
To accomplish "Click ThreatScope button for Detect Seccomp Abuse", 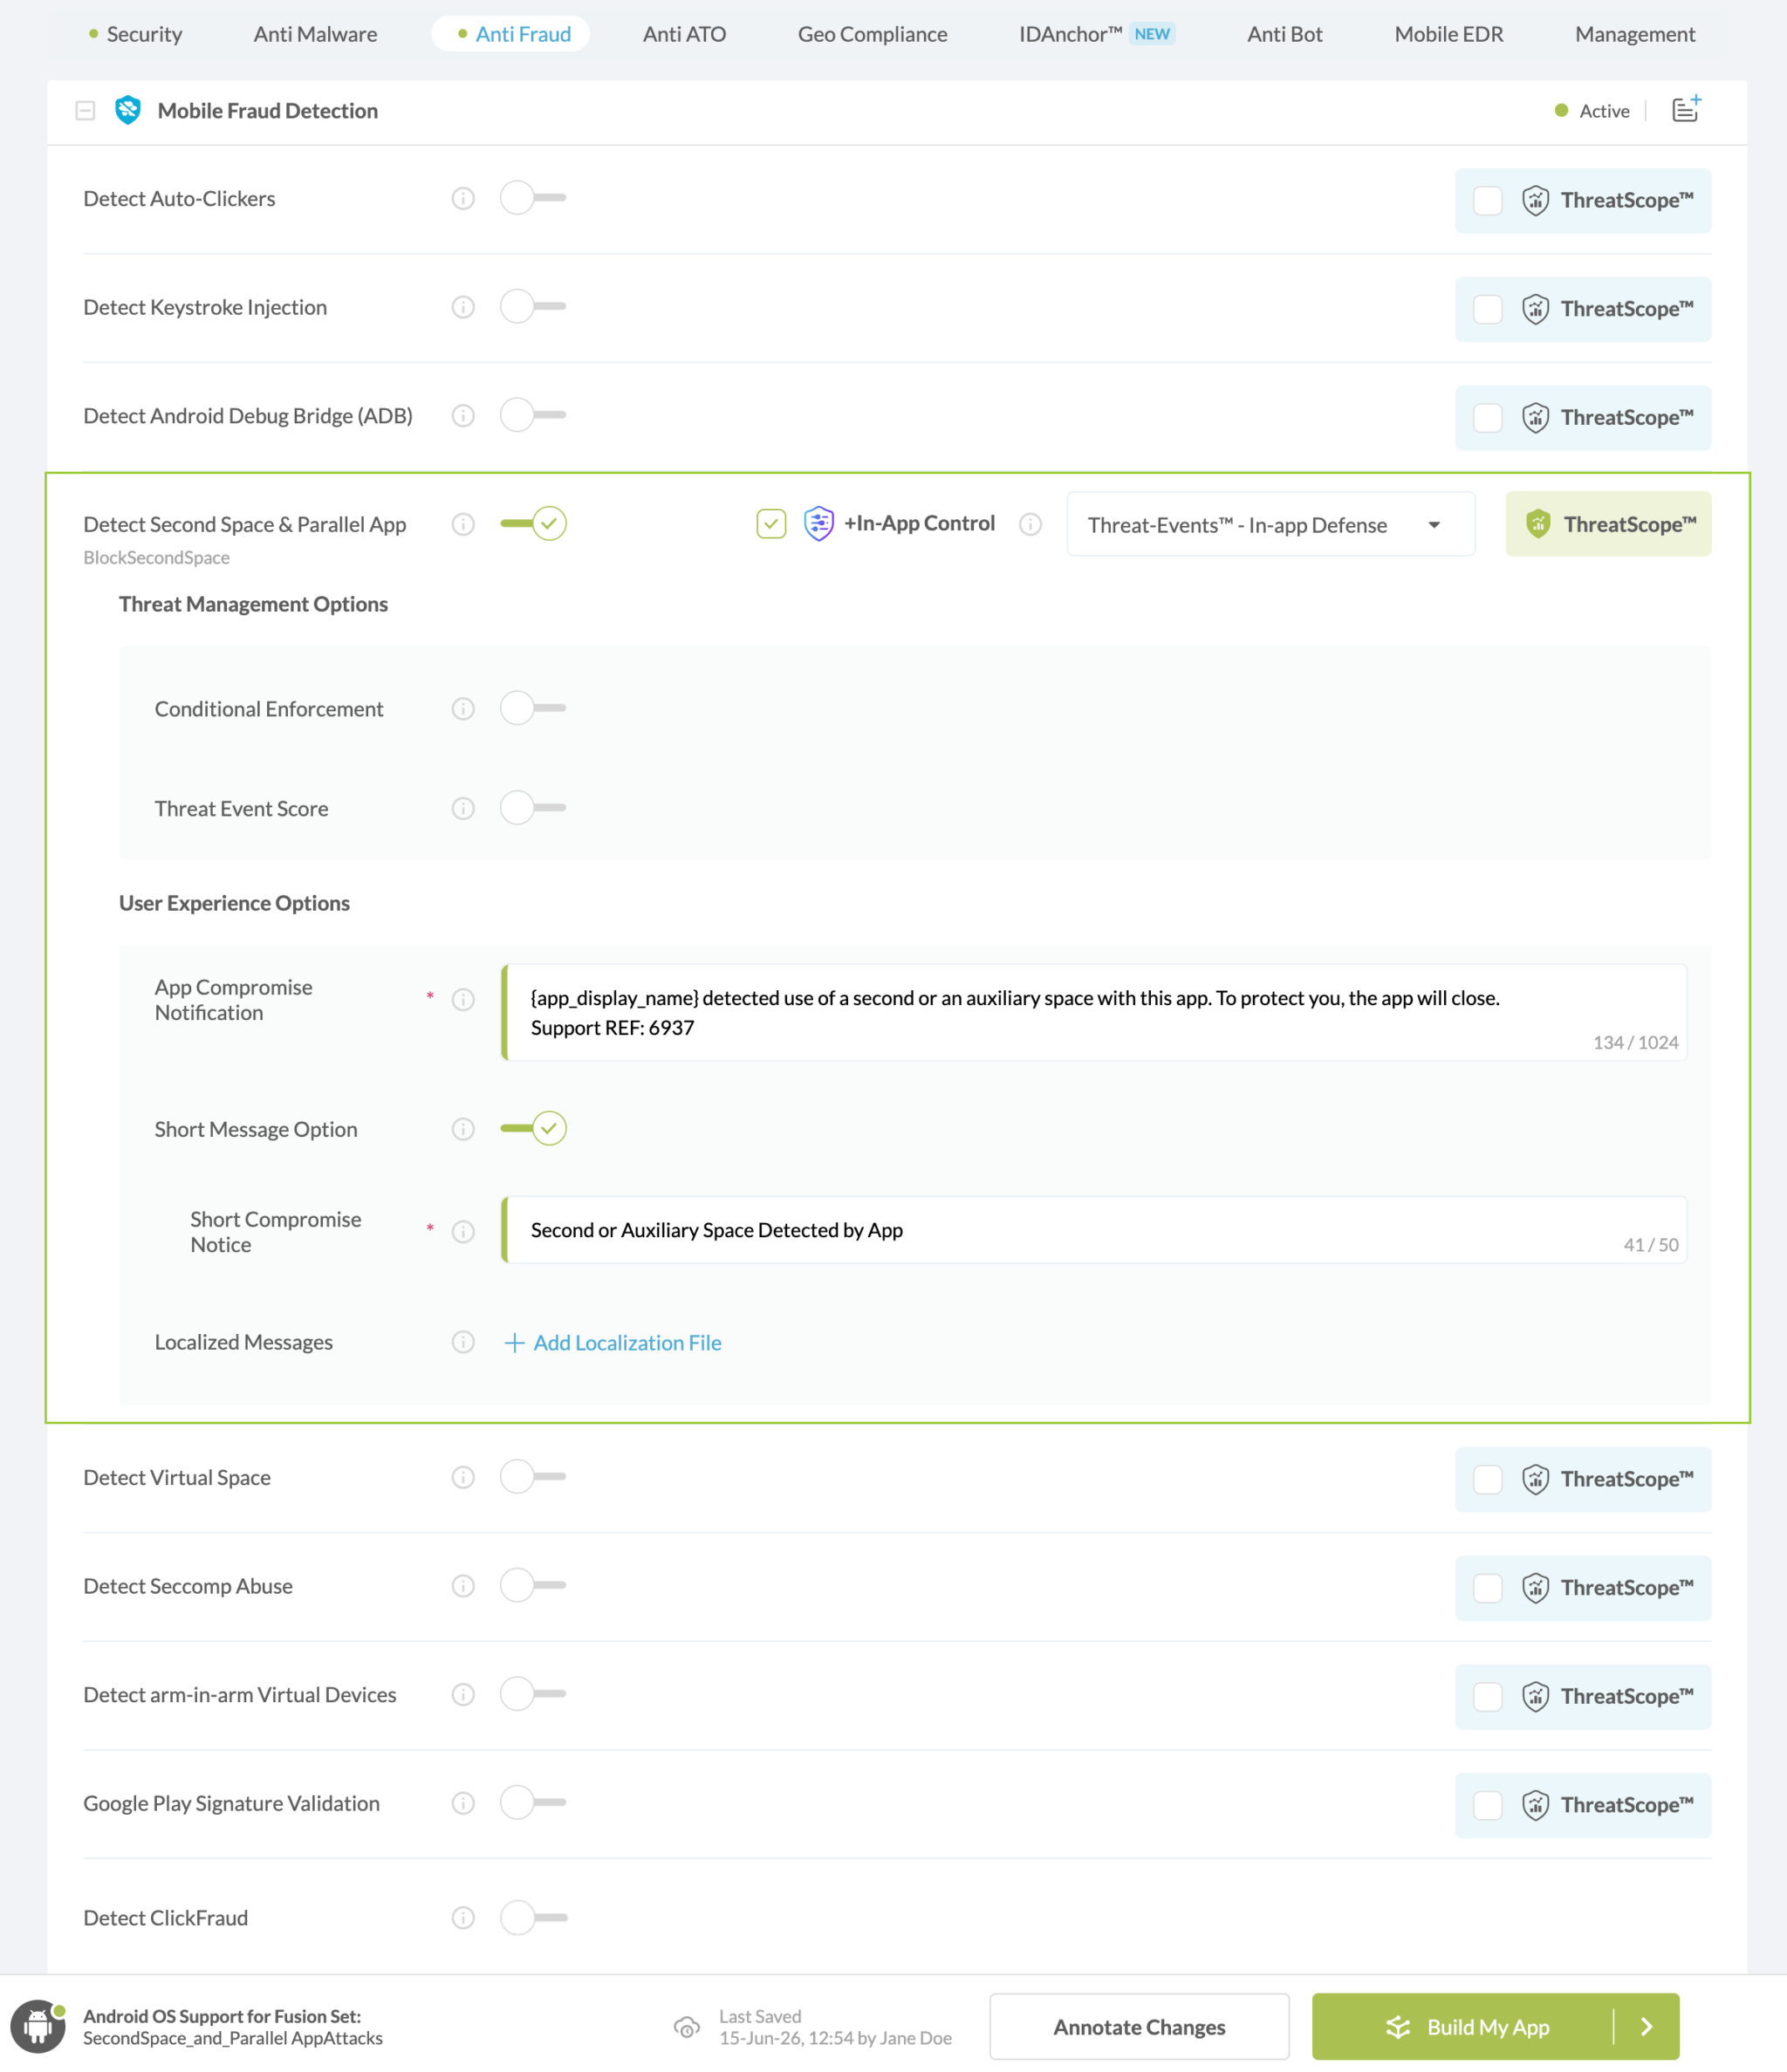I will point(1583,1588).
